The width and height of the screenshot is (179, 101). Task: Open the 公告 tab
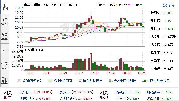tap(5, 51)
